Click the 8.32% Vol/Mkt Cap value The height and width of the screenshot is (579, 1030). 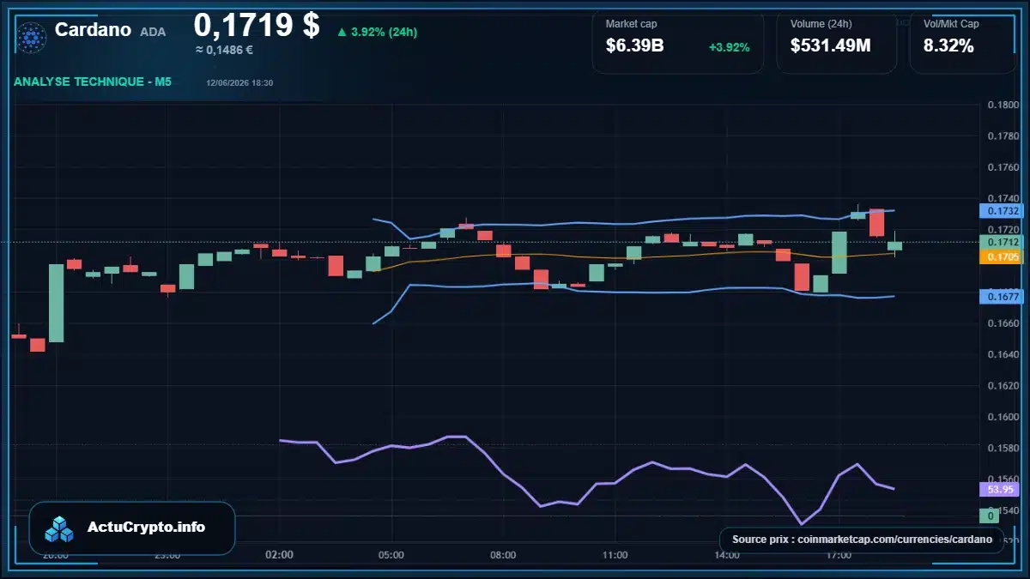[948, 46]
